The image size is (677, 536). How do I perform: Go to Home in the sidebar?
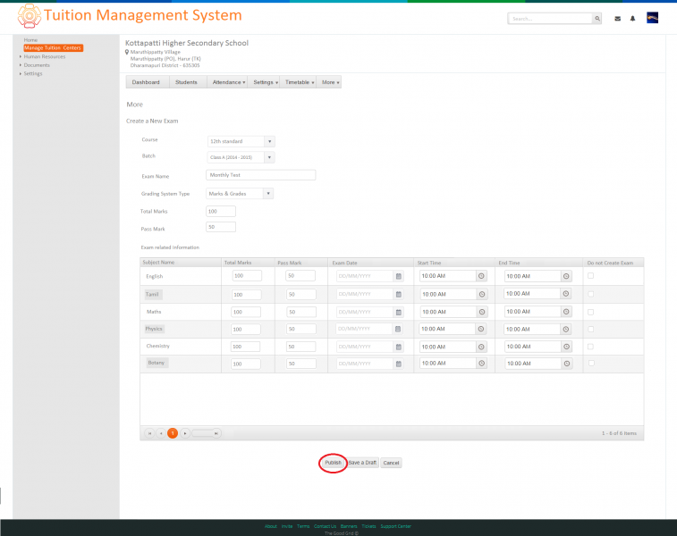point(30,39)
